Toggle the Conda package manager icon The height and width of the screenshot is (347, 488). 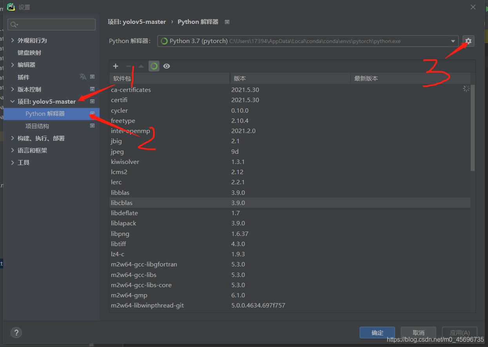coord(154,66)
